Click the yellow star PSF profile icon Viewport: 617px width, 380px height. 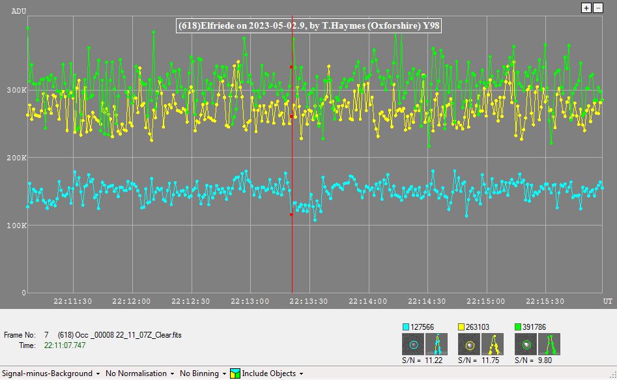pos(493,344)
